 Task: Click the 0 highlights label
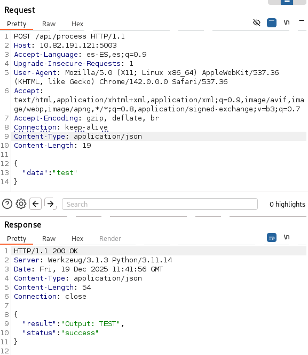(287, 204)
